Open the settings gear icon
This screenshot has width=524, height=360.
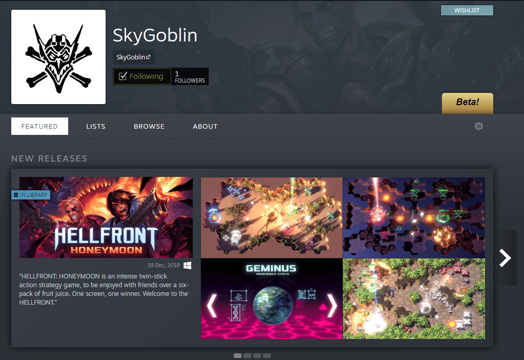478,126
